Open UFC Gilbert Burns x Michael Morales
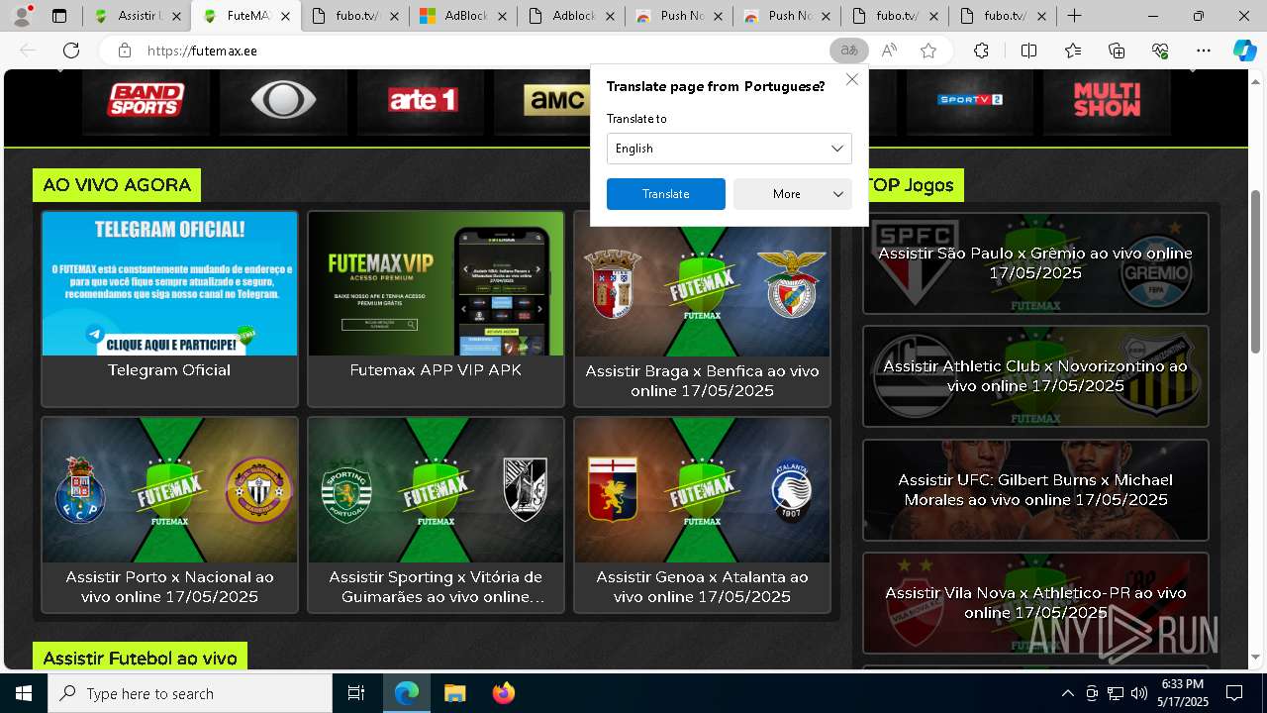Image resolution: width=1267 pixels, height=713 pixels. point(1035,490)
